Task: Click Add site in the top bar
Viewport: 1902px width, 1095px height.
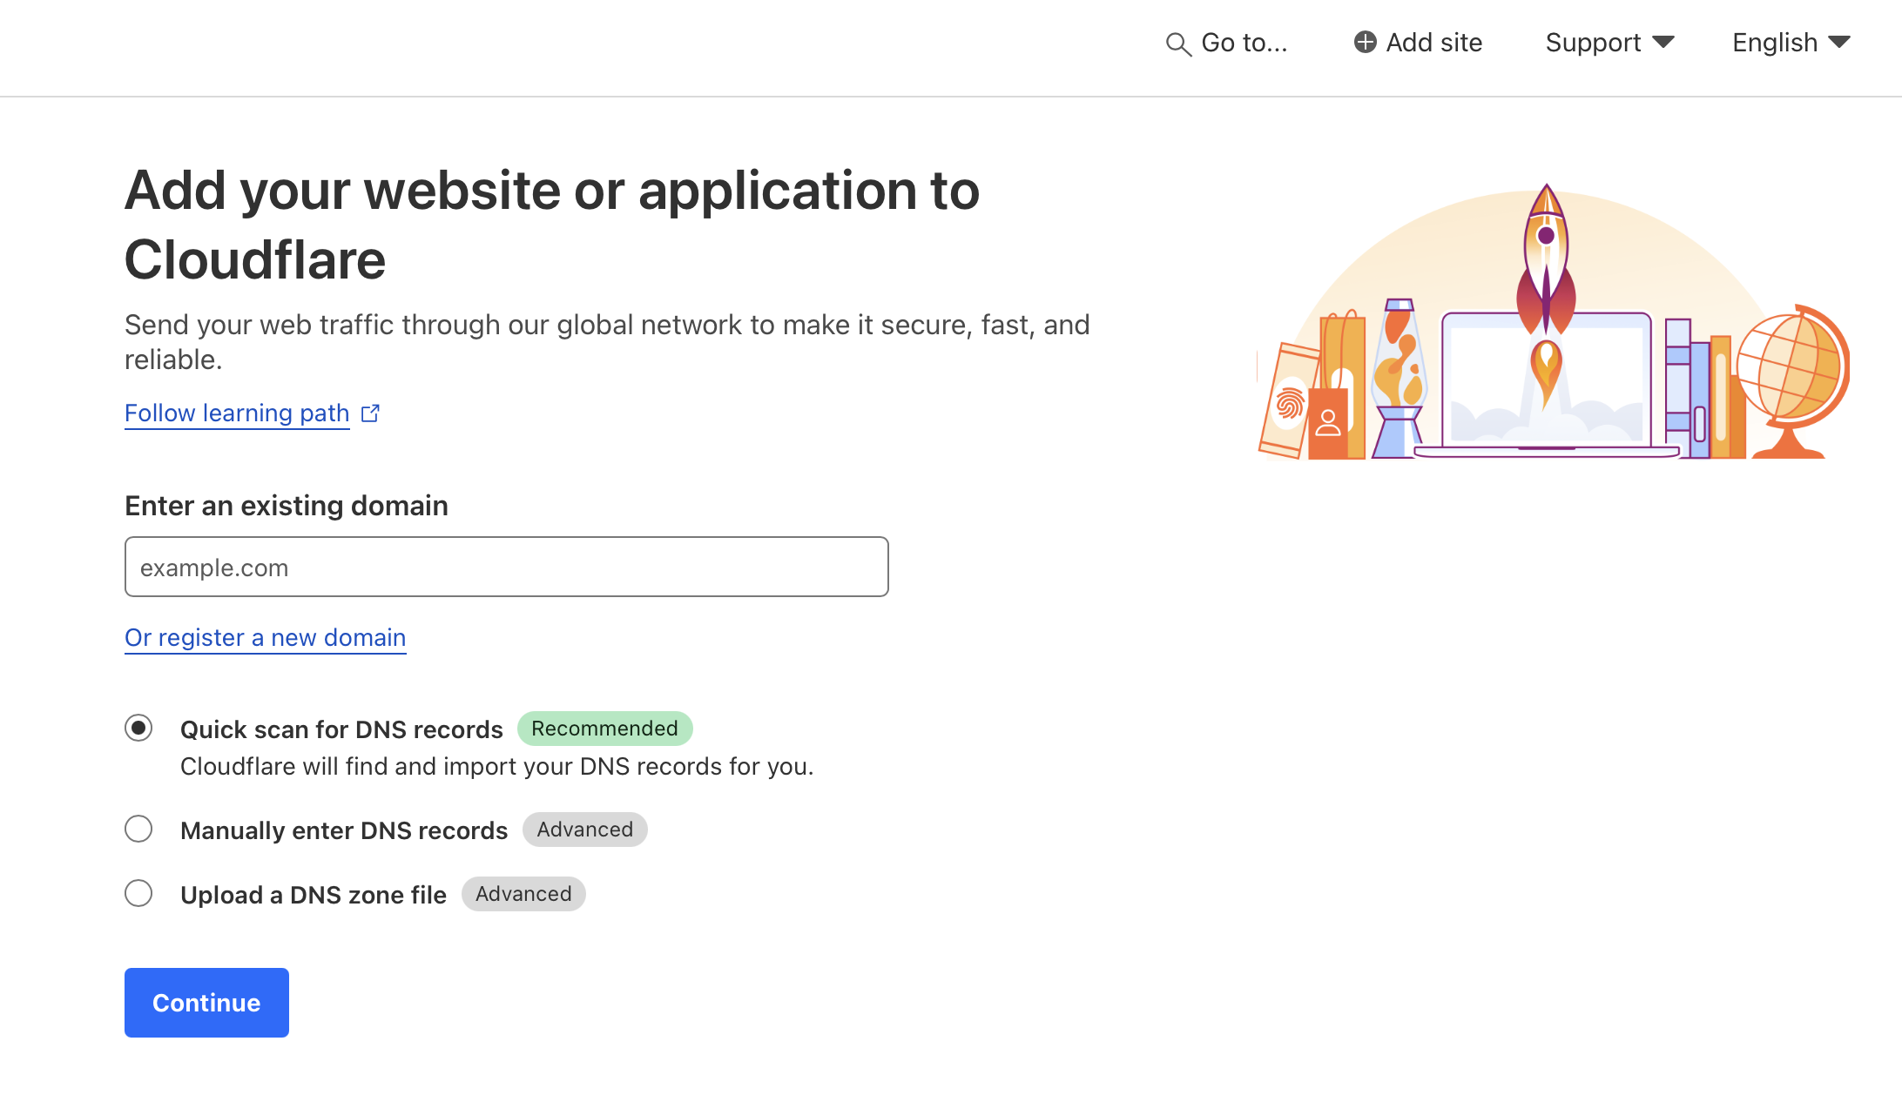Action: point(1433,42)
